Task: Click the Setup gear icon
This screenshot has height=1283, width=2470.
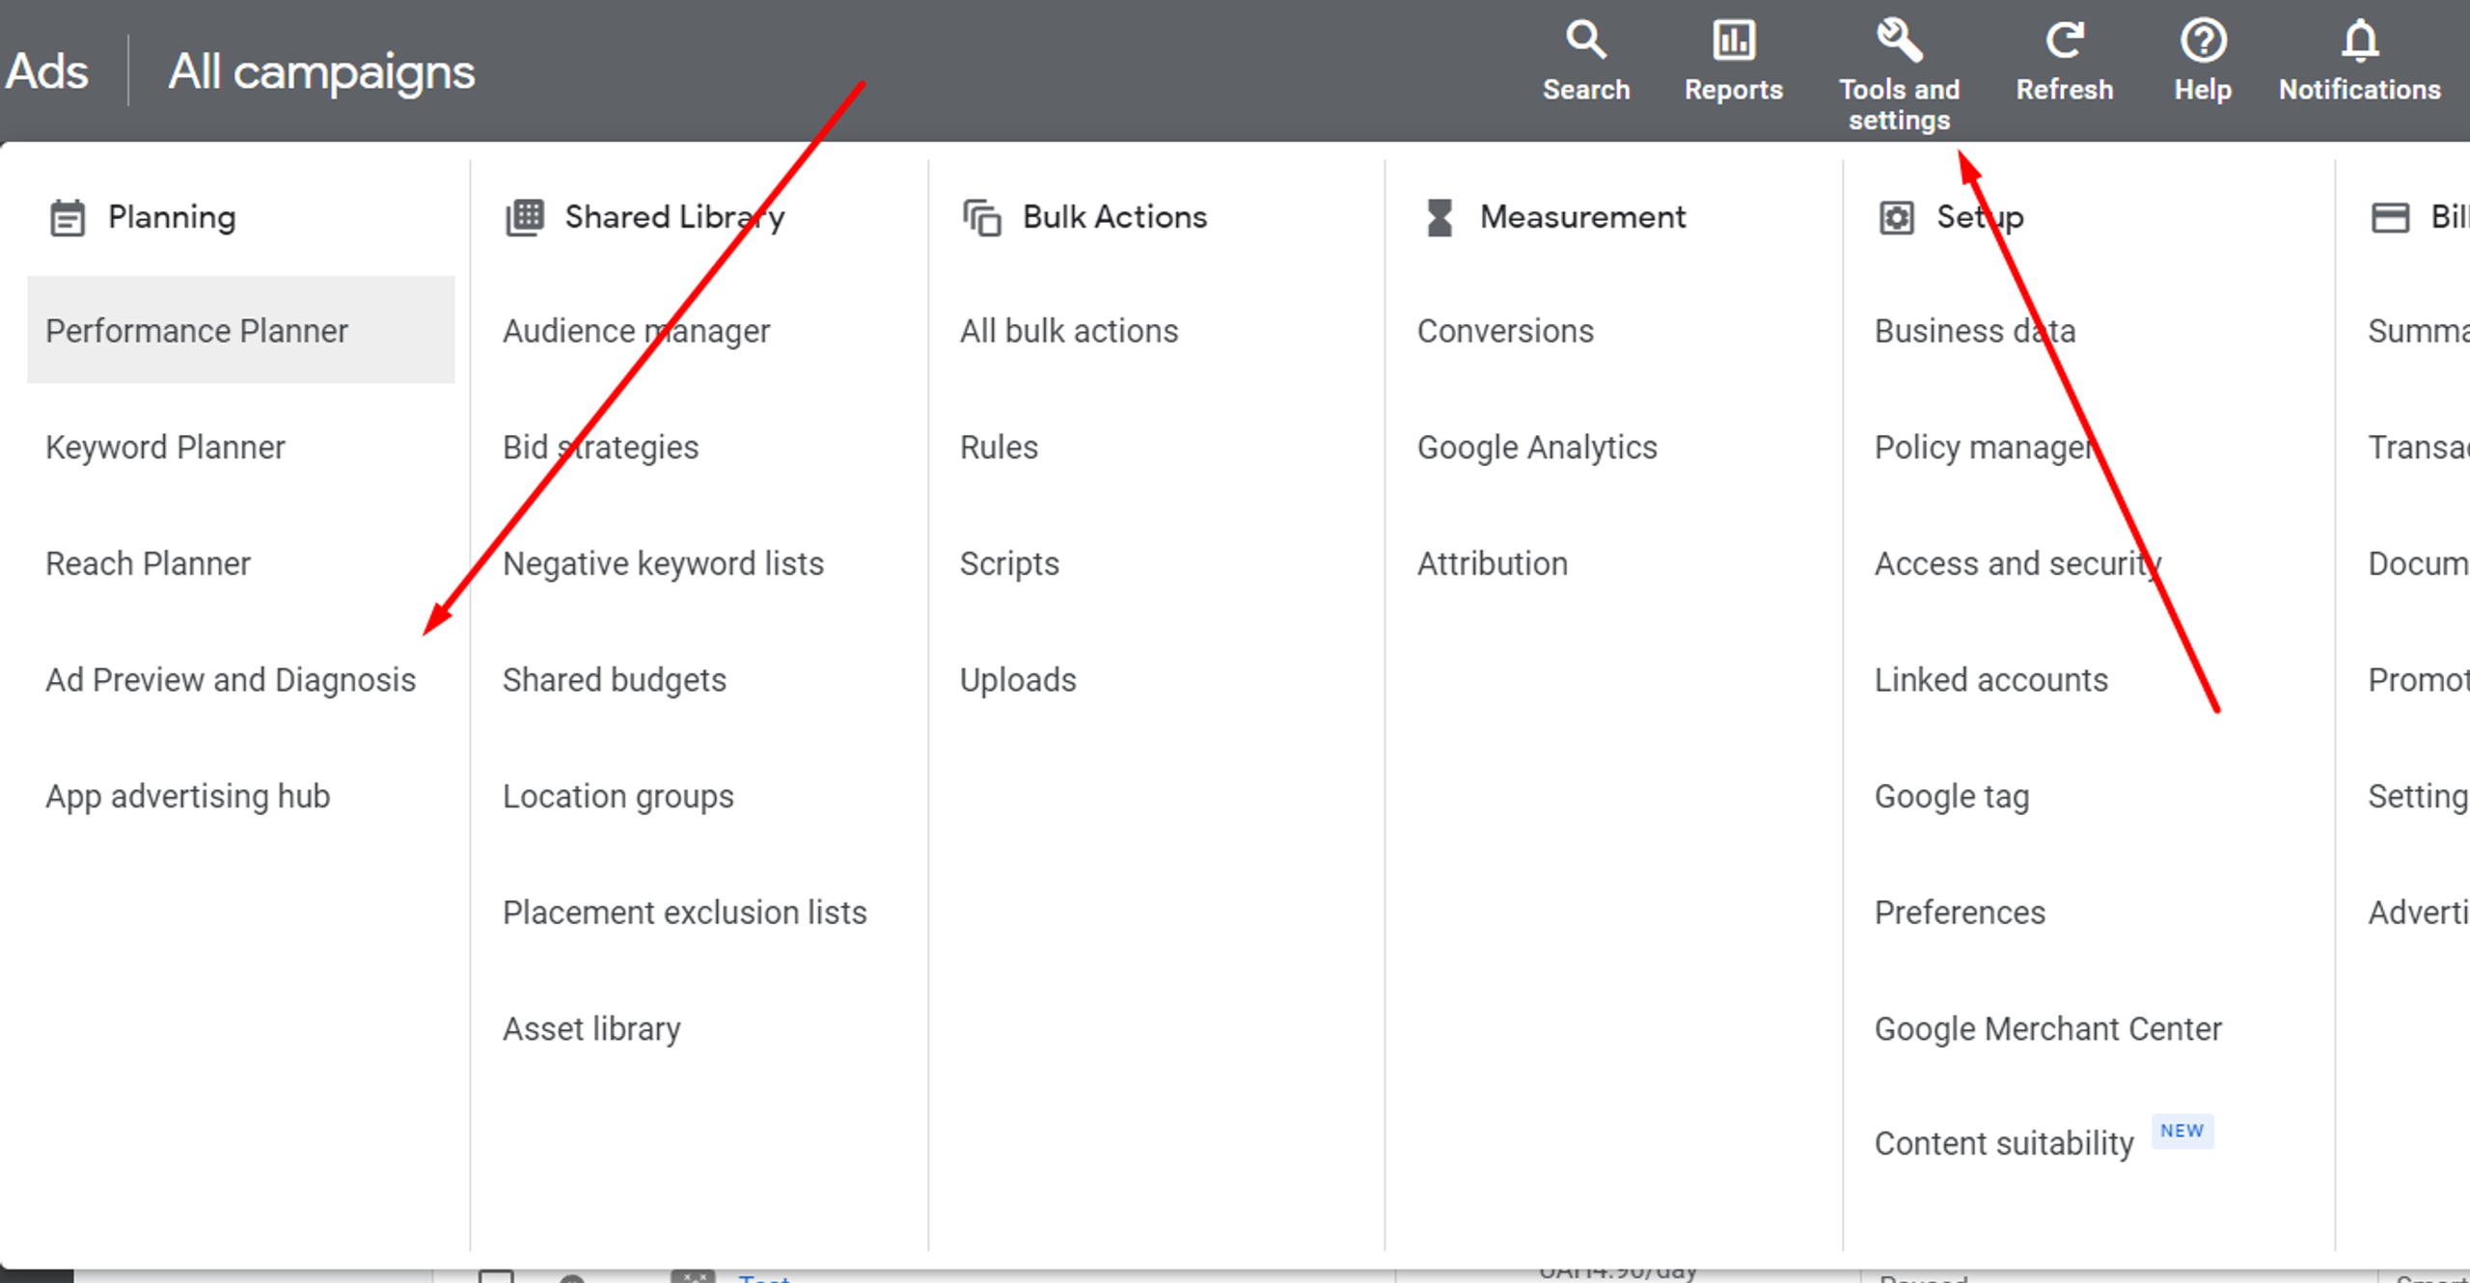Action: point(1896,218)
